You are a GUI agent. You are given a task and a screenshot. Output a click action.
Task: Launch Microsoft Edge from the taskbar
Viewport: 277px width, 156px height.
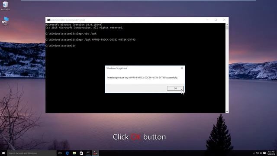coord(67,153)
